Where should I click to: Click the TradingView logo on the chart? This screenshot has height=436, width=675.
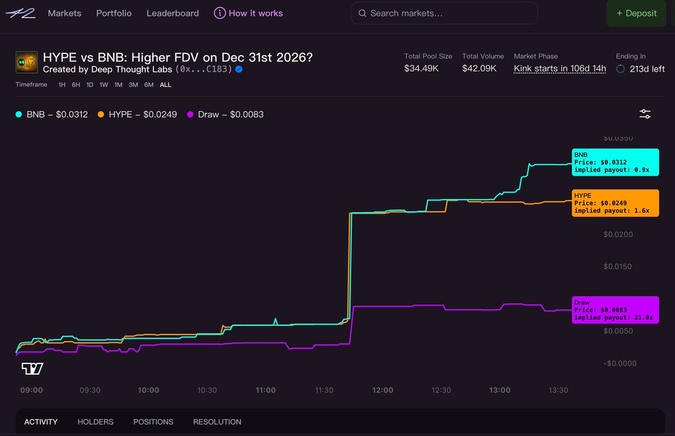coord(33,369)
